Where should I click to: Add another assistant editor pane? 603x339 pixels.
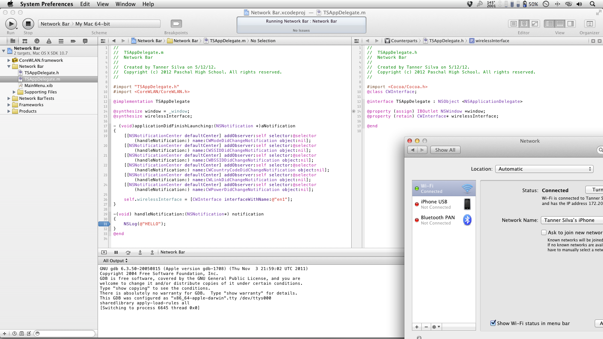(593, 41)
